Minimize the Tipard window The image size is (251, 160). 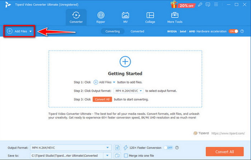click(x=229, y=5)
